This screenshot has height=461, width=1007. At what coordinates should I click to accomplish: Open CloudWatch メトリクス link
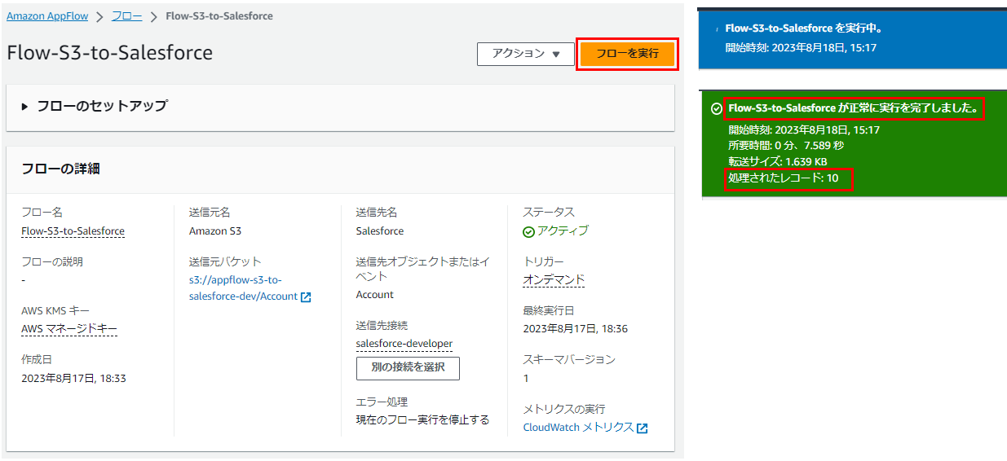[x=577, y=427]
